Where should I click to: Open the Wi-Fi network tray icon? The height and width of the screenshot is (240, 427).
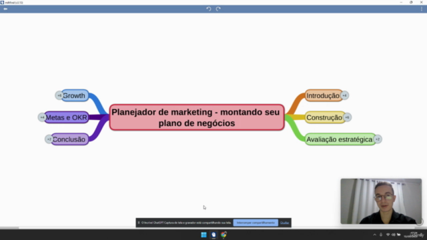(x=388, y=235)
